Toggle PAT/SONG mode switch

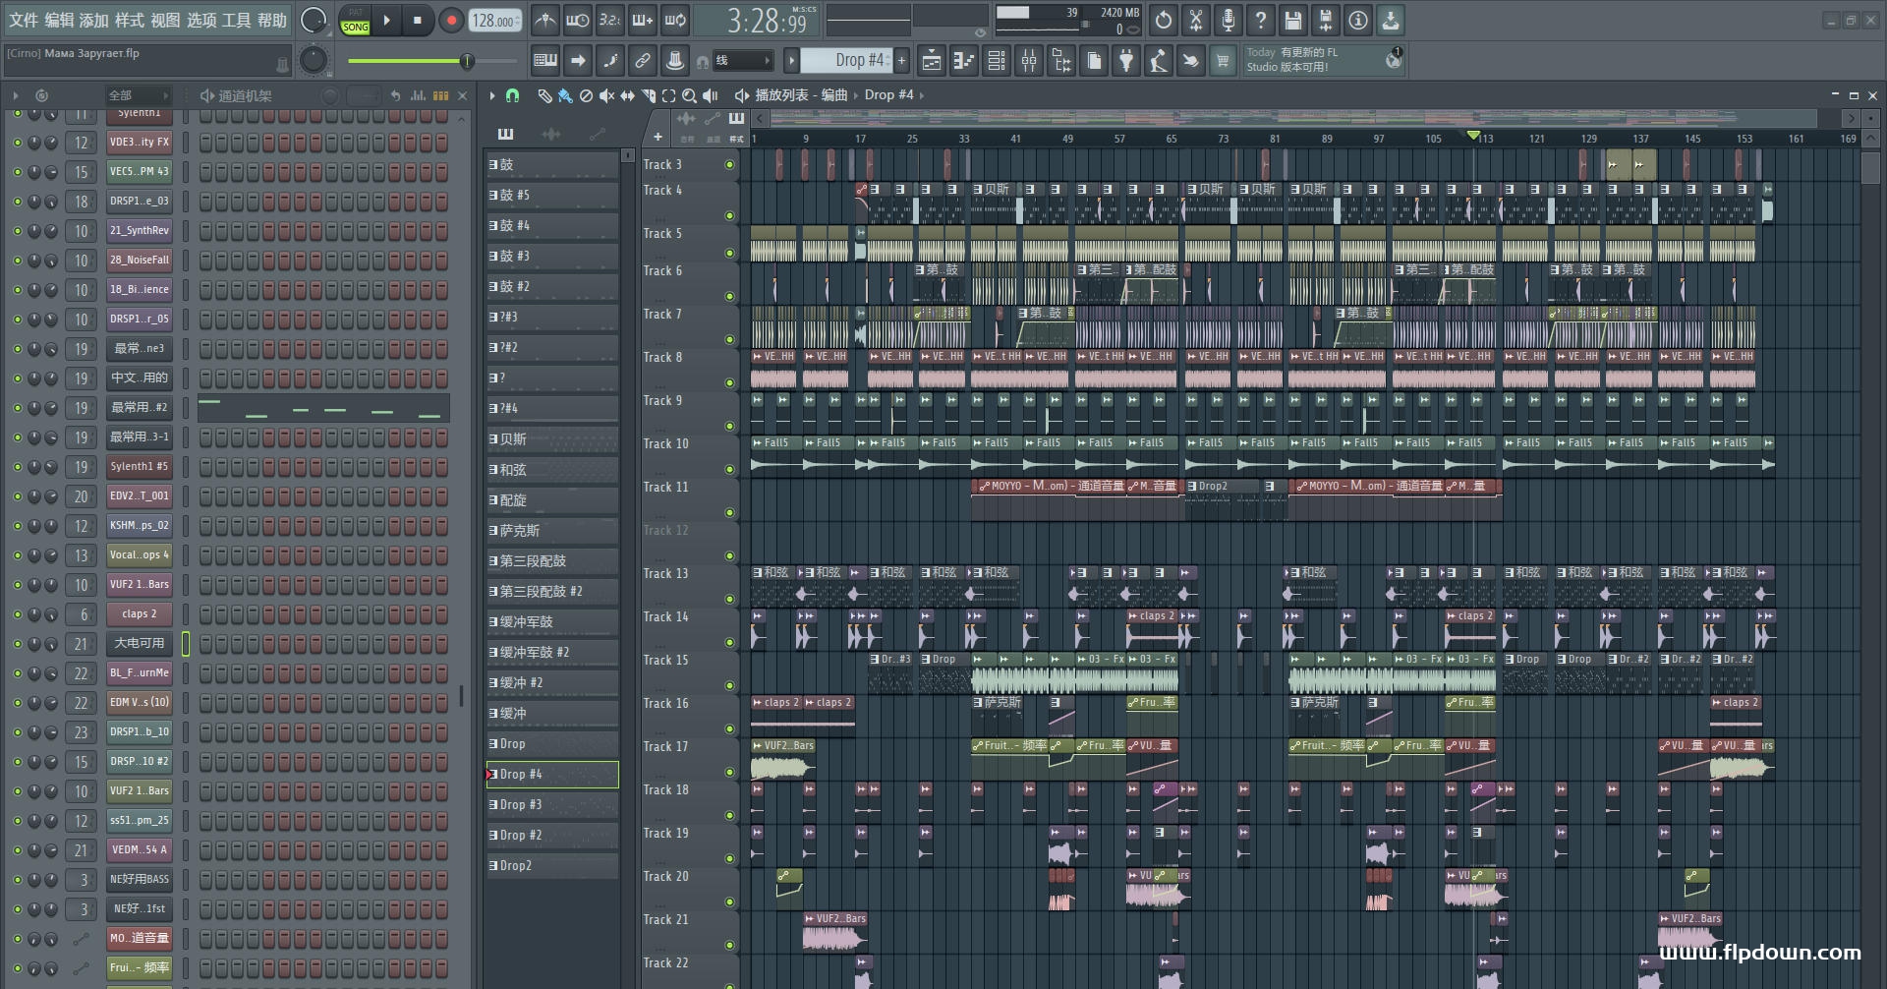point(356,21)
